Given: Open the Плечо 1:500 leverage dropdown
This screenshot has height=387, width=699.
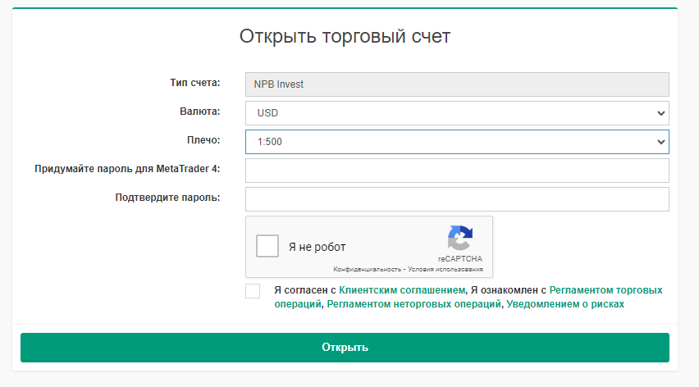Looking at the screenshot, I should pyautogui.click(x=457, y=142).
